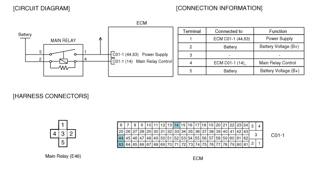Click large pin 3 on C01-1 connector
Viewport: 311px width, 172px height.
point(256,135)
